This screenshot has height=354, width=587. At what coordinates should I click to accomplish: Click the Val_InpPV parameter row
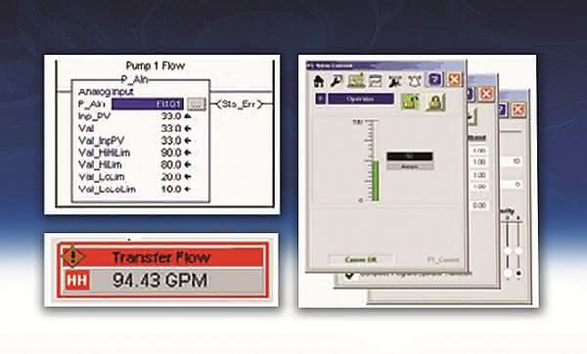pyautogui.click(x=135, y=141)
